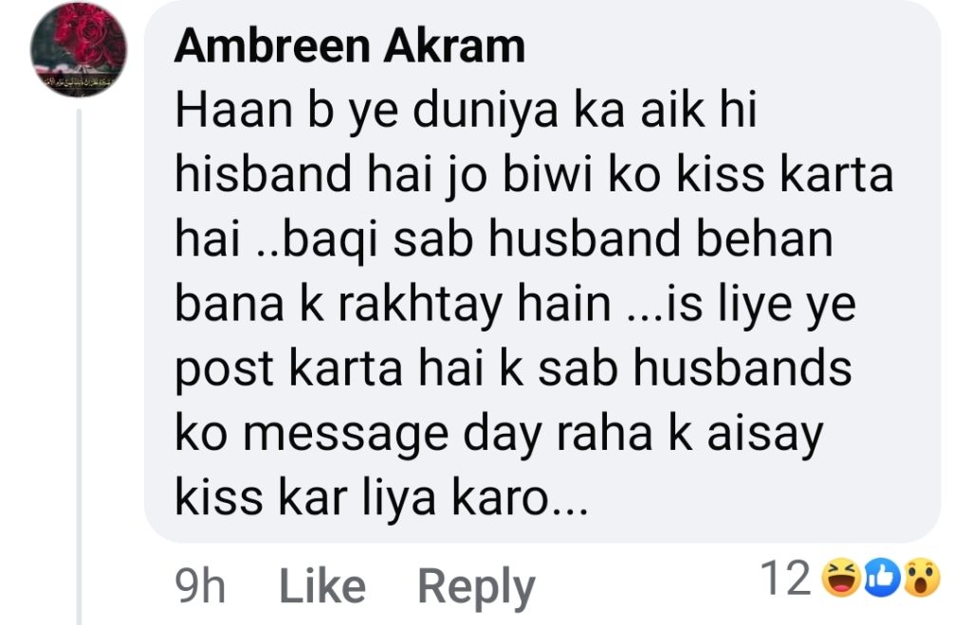
Task: Open the 9h comment timestamp
Action: (199, 585)
